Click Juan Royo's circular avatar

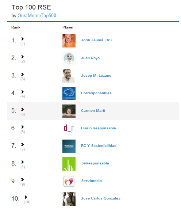click(x=69, y=58)
